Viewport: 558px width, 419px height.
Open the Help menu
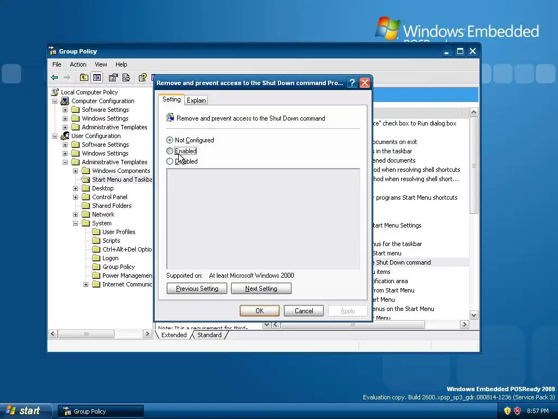click(x=121, y=64)
